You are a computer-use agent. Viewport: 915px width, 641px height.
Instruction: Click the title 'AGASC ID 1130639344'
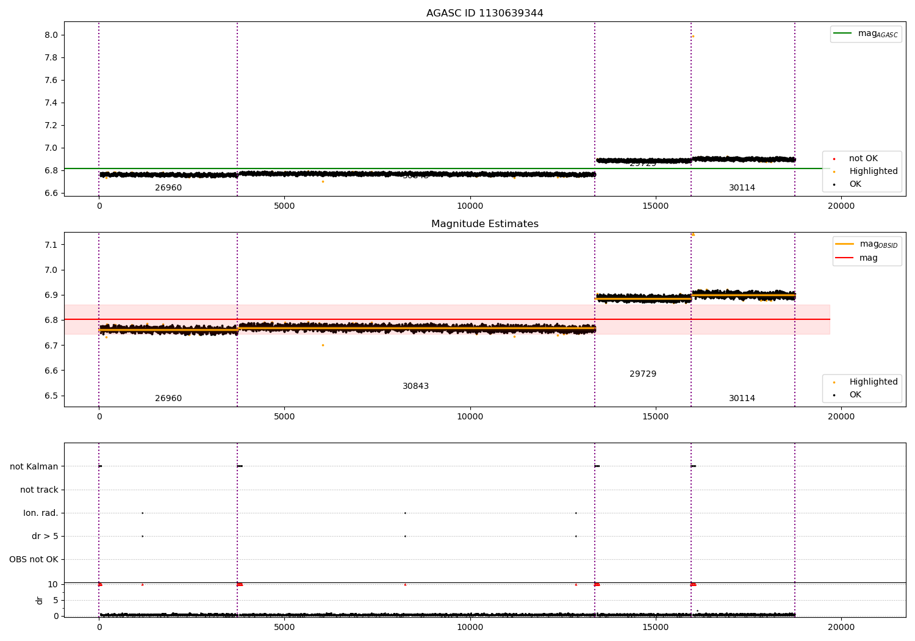(484, 13)
